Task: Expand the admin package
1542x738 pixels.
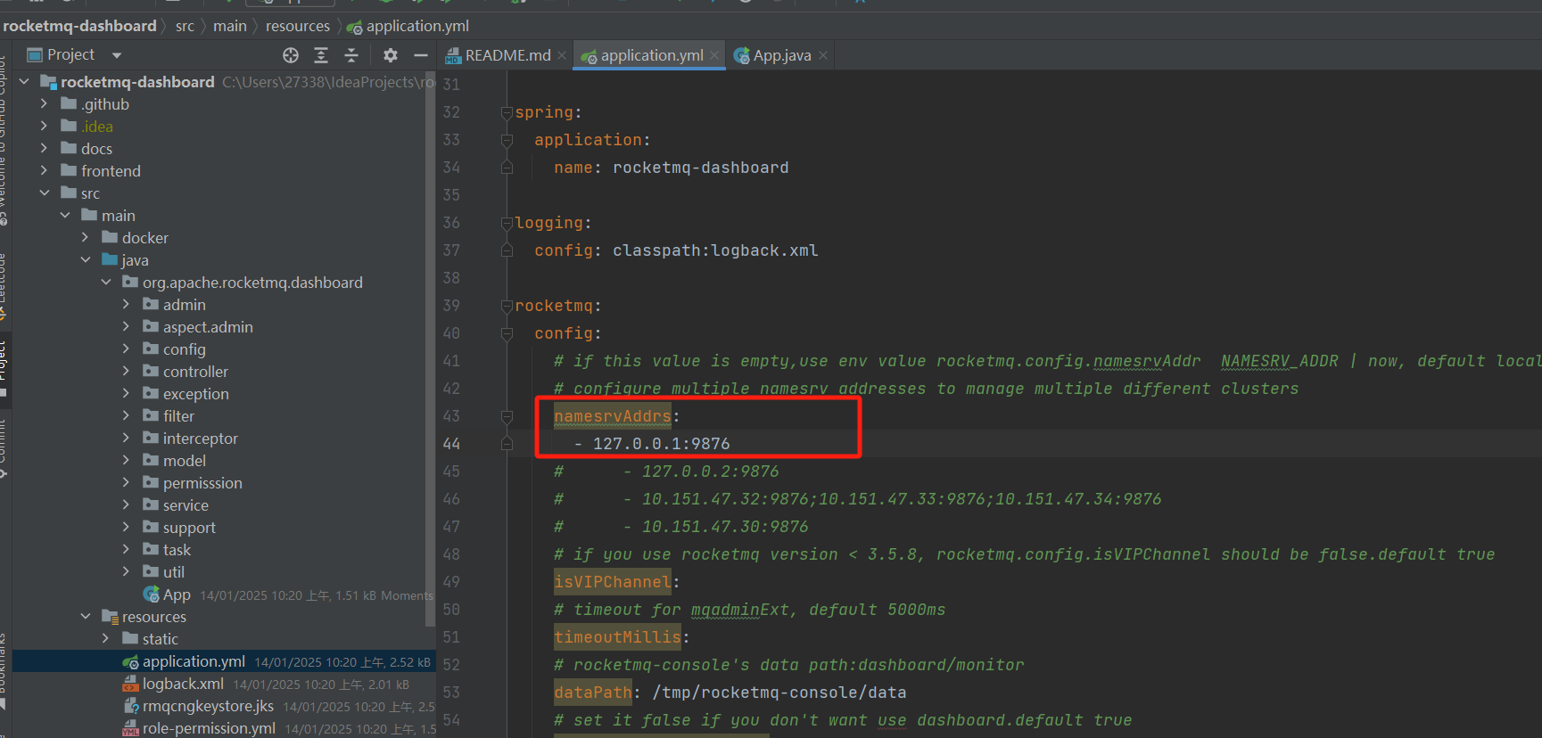Action: coord(127,305)
